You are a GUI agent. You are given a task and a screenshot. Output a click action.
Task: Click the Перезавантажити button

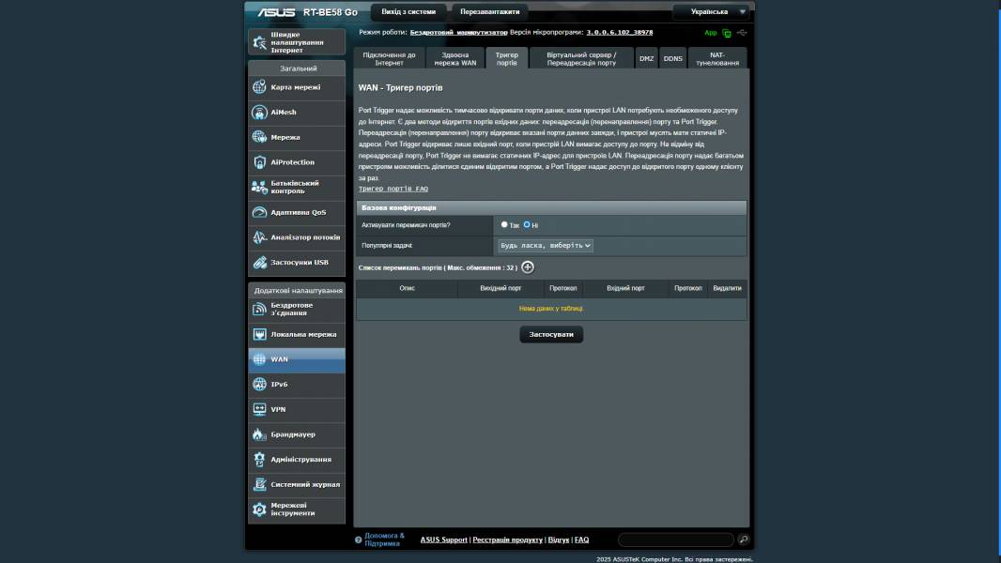[489, 12]
